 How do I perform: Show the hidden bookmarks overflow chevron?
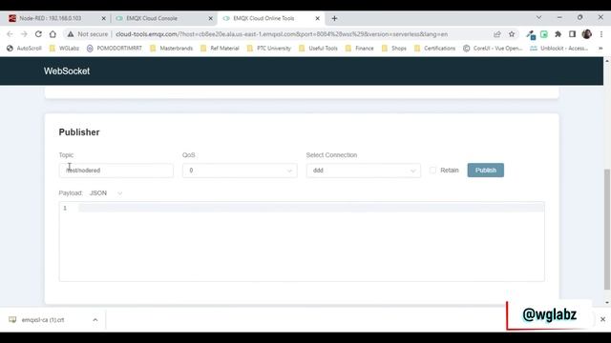tap(600, 49)
